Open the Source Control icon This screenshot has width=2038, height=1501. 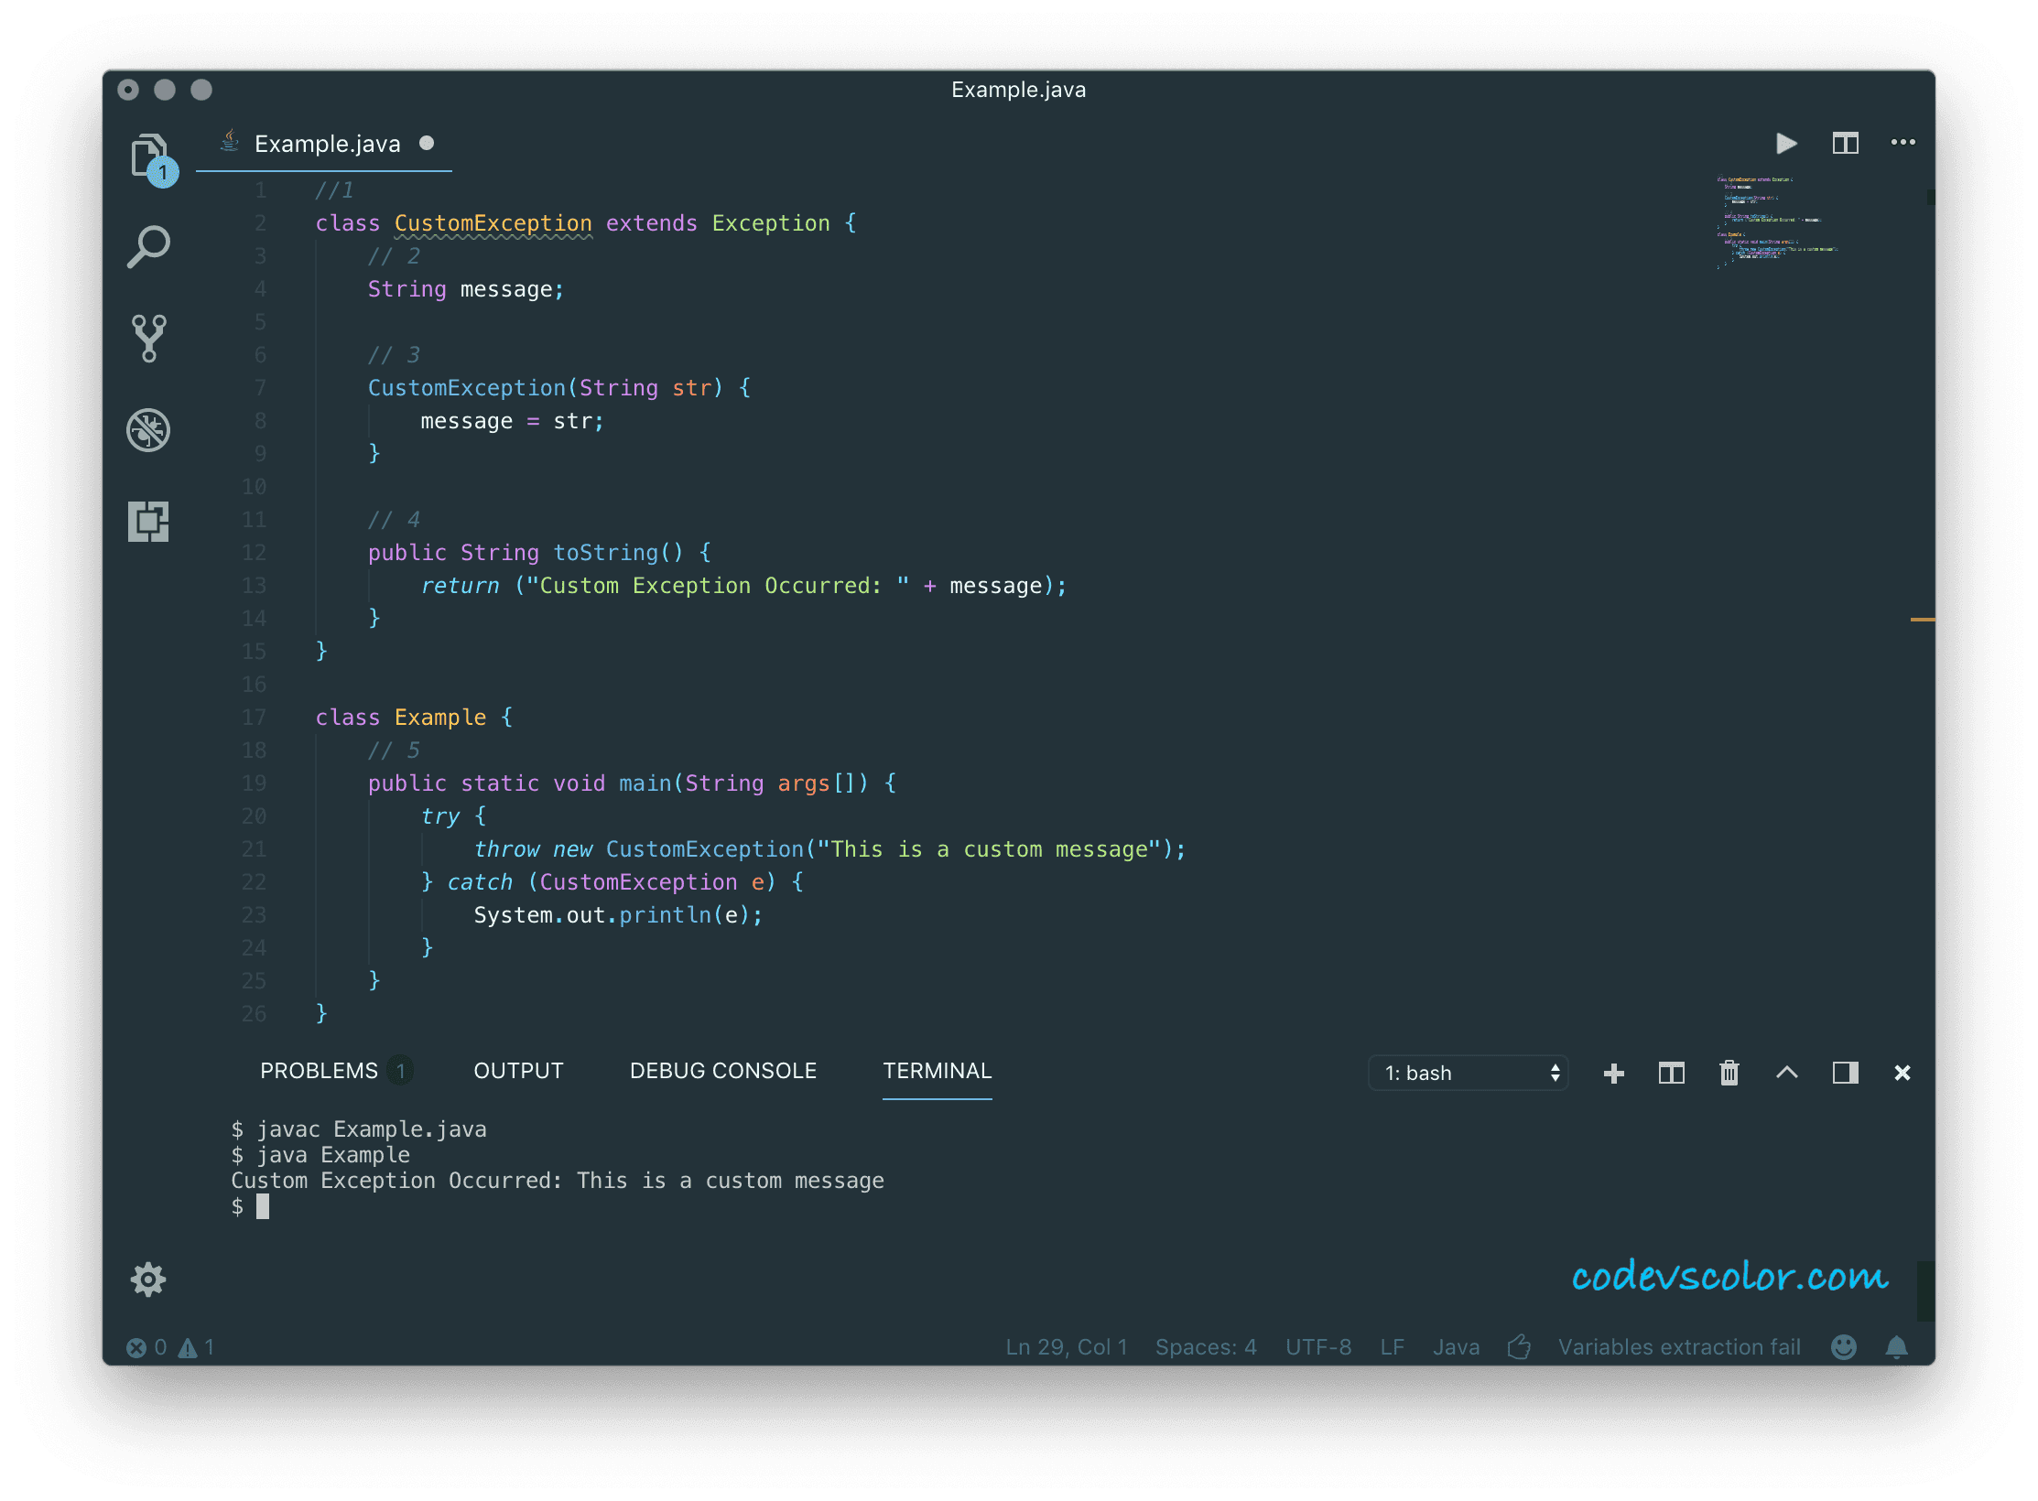coord(148,338)
